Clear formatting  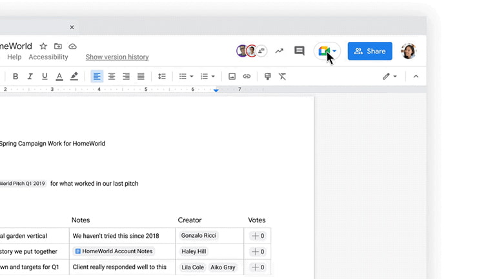tap(282, 76)
